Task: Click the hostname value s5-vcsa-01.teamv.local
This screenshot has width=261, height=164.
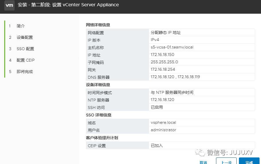Action: [172, 47]
